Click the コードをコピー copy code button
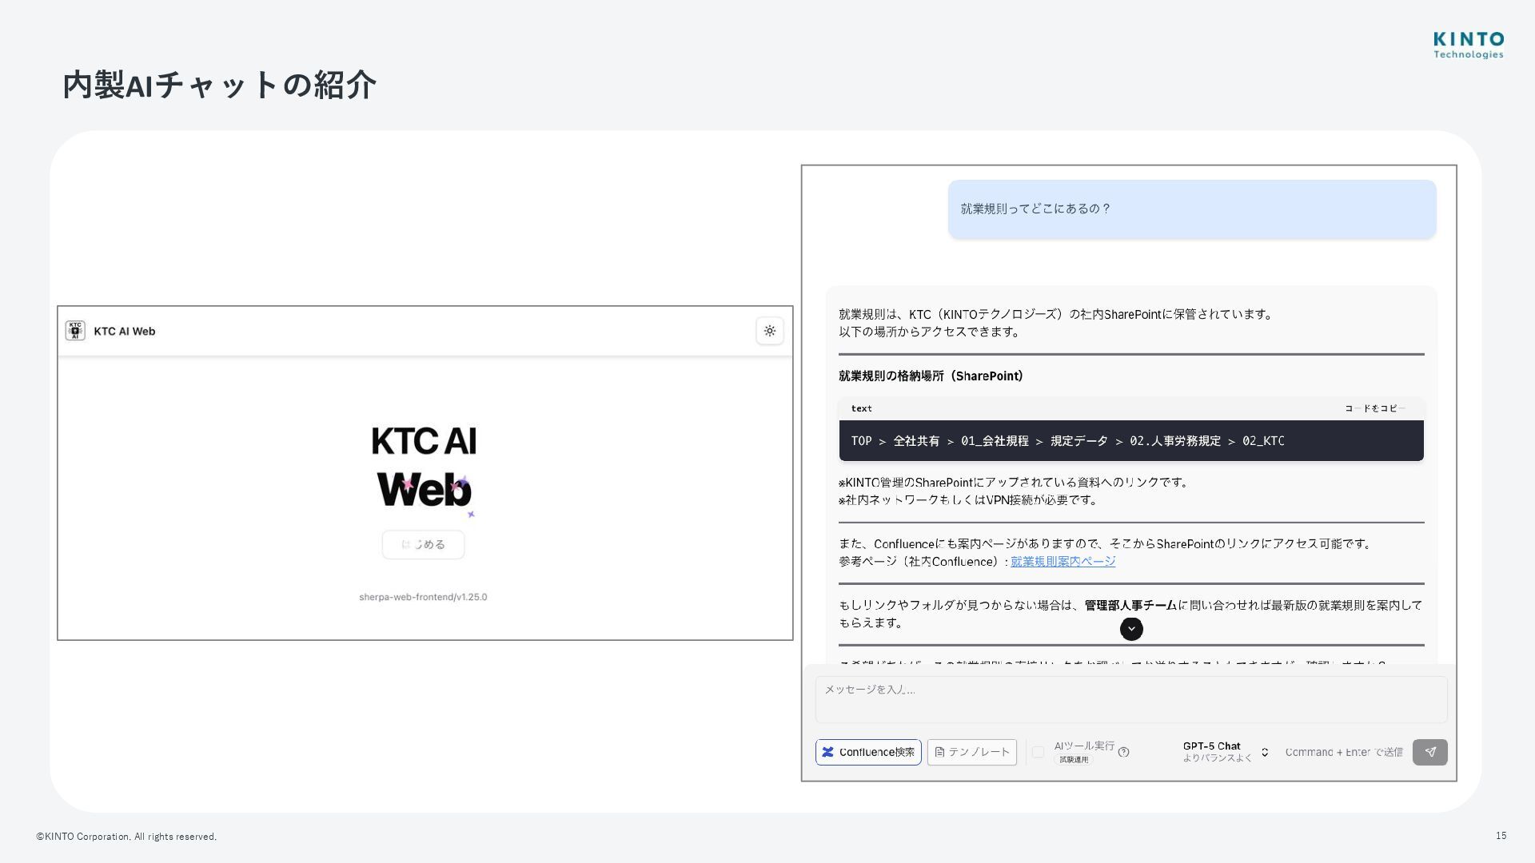 (x=1374, y=408)
